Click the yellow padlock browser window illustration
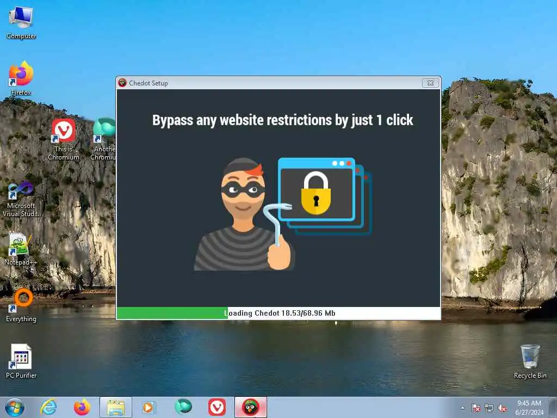The height and width of the screenshot is (418, 557). click(x=324, y=195)
